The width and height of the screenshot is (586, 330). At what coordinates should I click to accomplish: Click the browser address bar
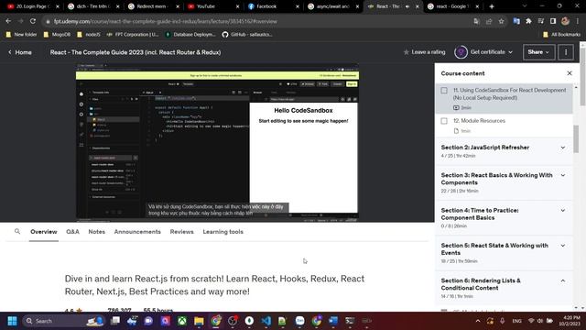(258, 21)
